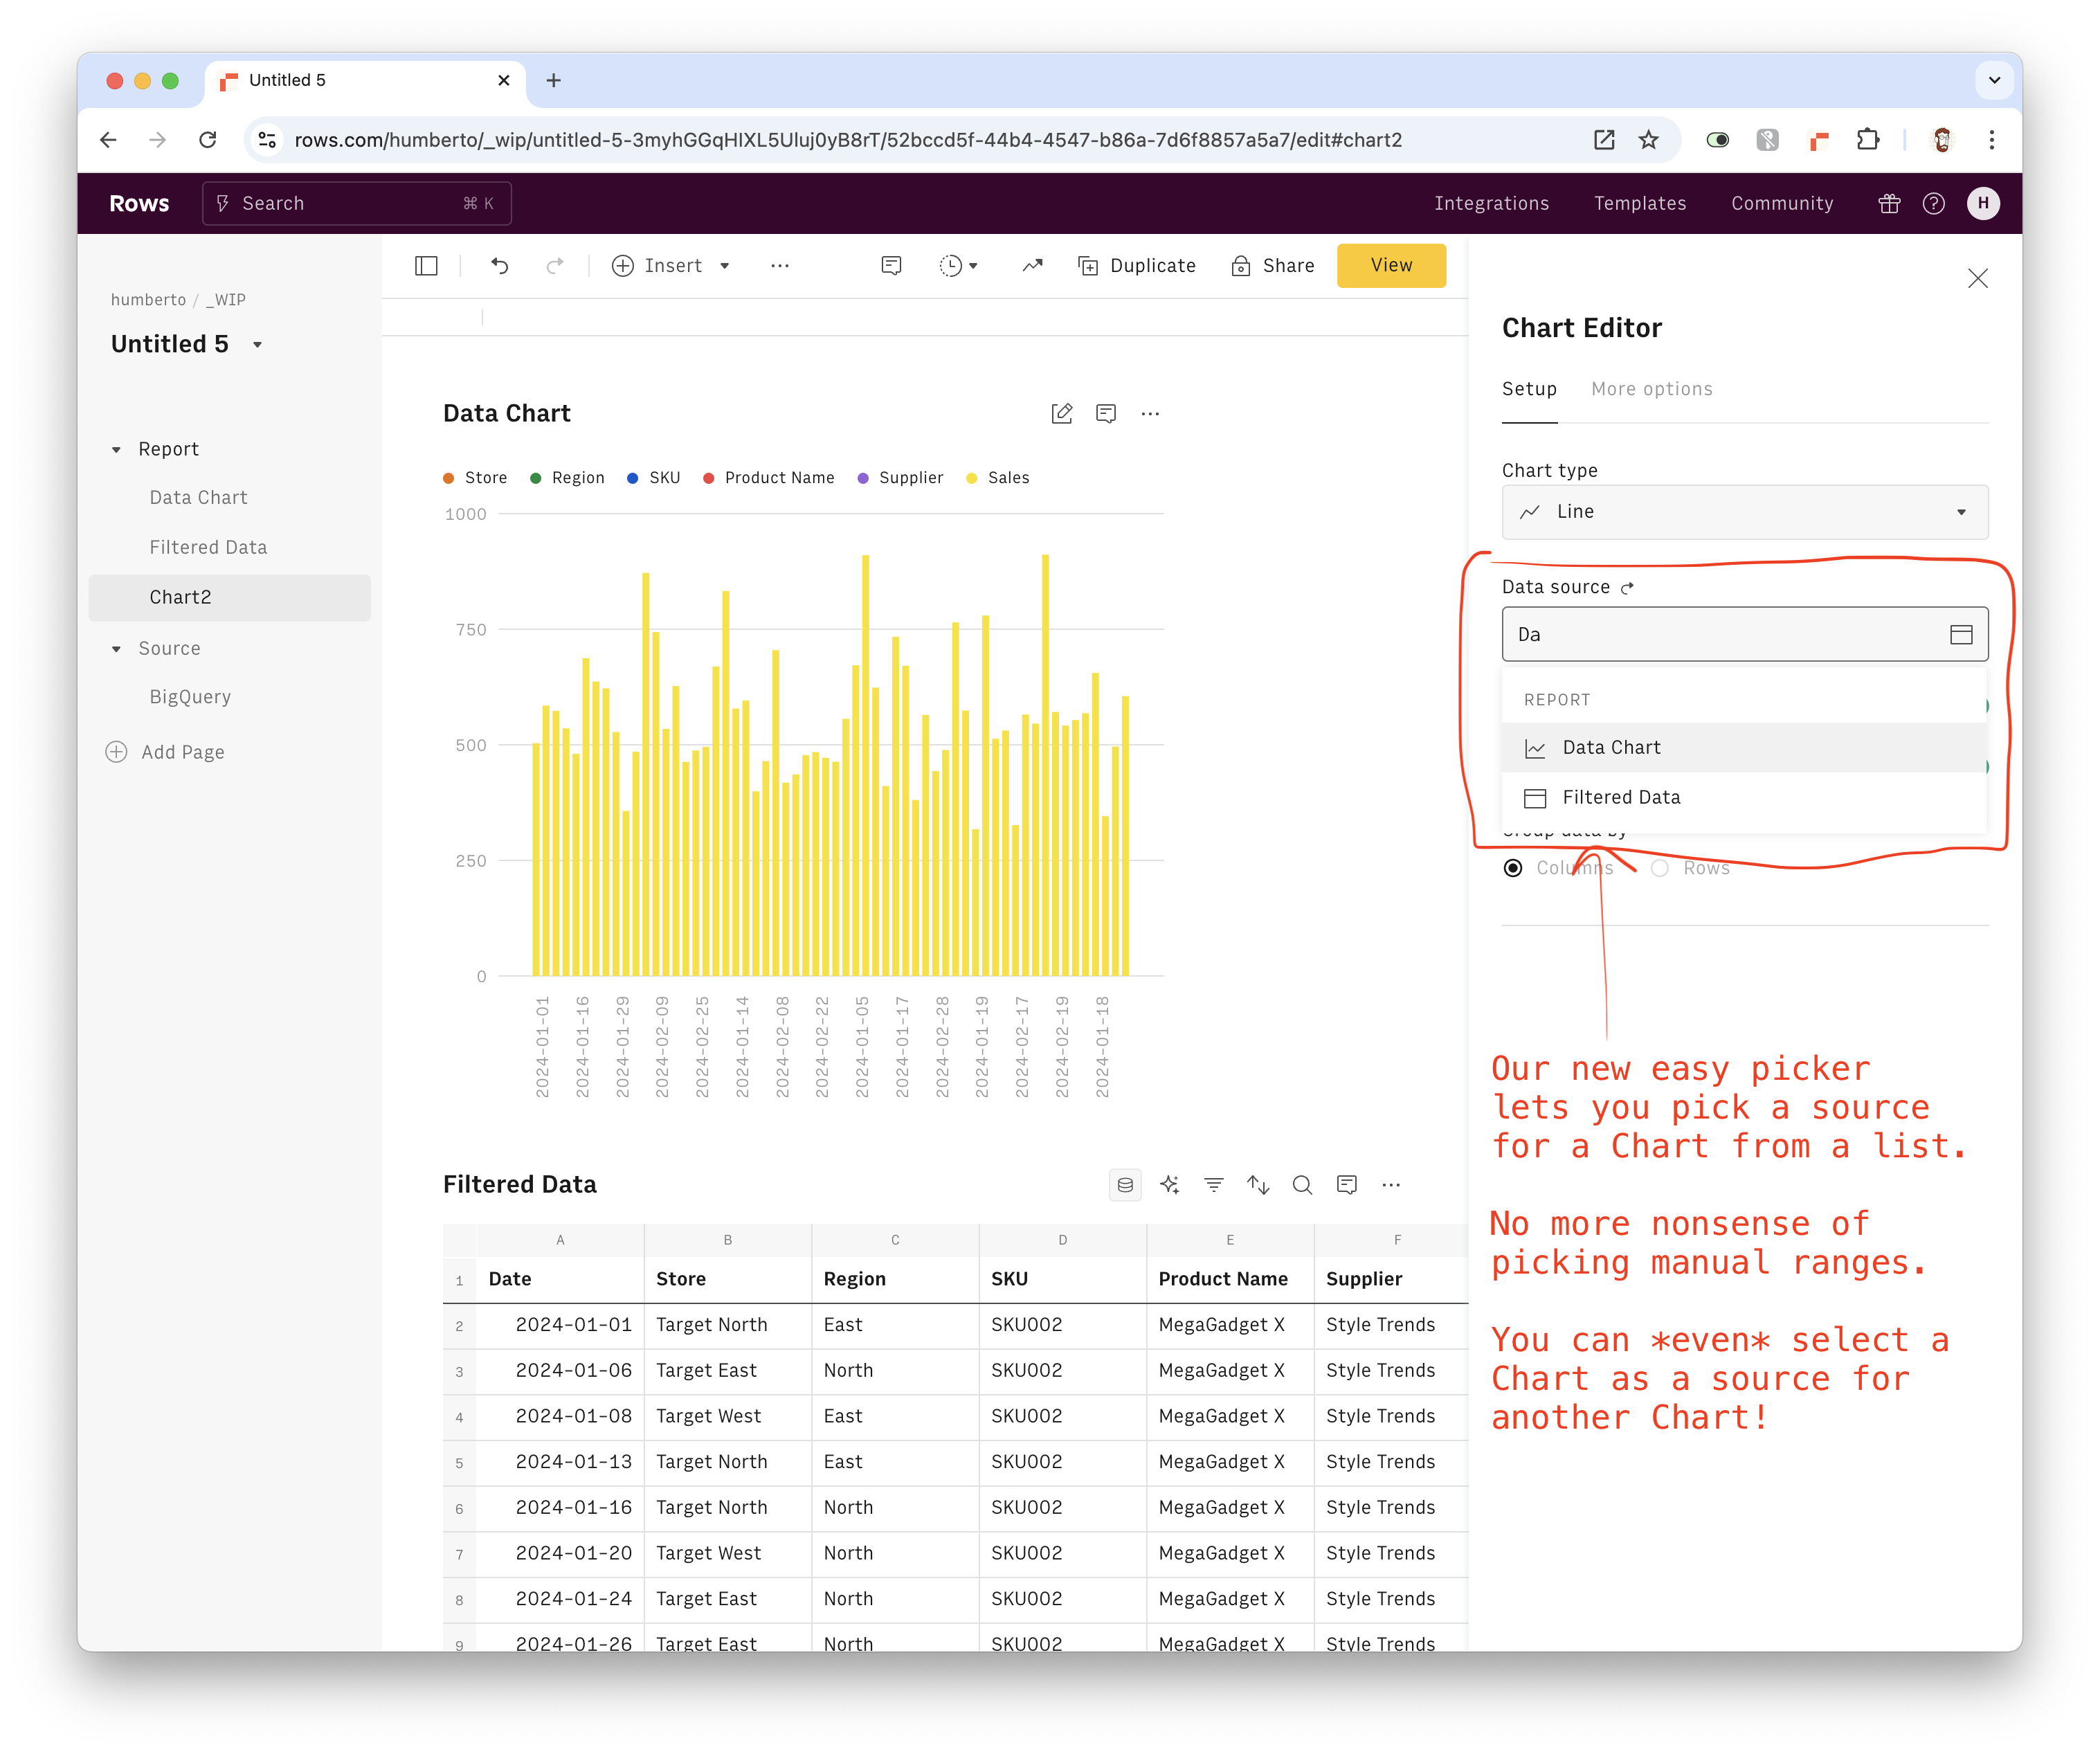Close the Chart Editor panel
This screenshot has height=1754, width=2100.
click(1977, 278)
